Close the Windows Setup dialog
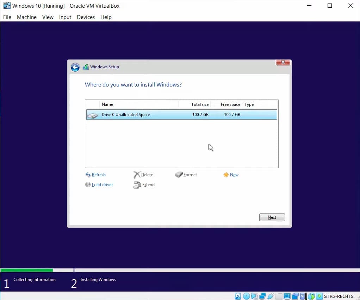360x300 pixels. point(283,63)
